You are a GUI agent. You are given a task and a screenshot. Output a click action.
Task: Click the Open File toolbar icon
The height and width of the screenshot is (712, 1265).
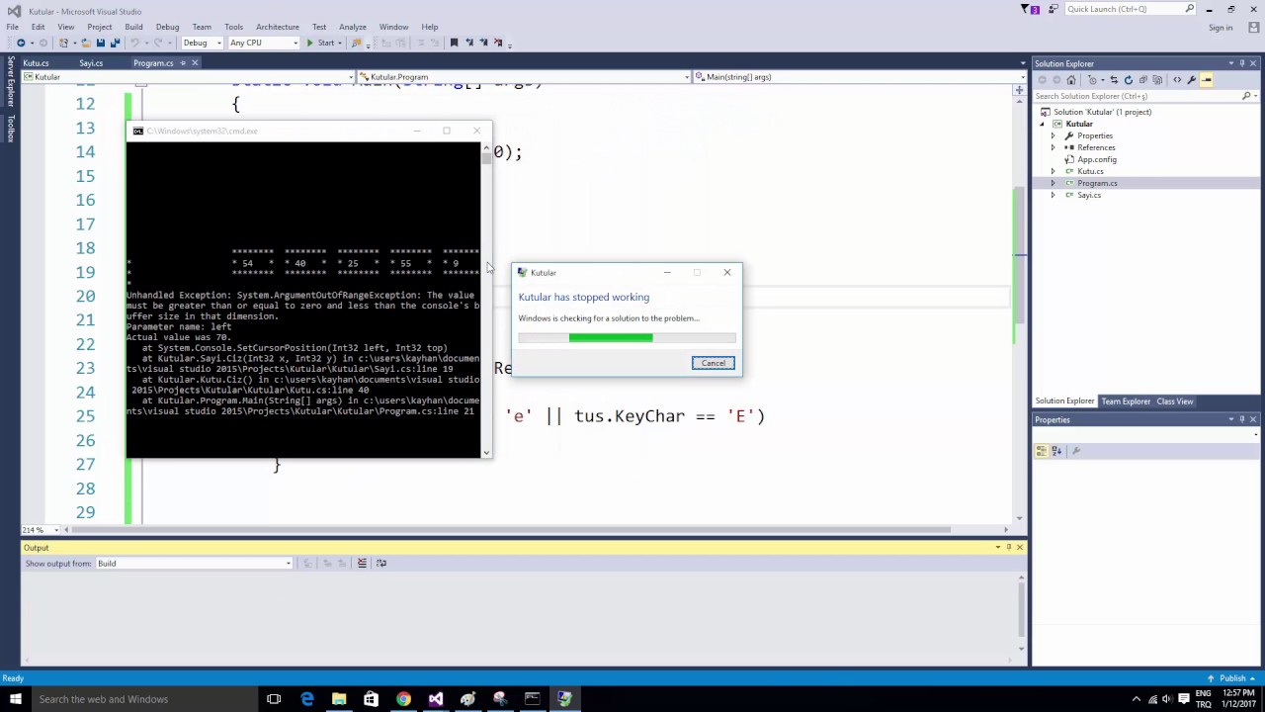[x=86, y=43]
